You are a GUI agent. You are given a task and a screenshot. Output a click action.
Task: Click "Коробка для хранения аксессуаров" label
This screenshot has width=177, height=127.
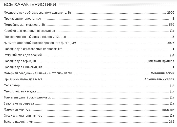pos(29,31)
